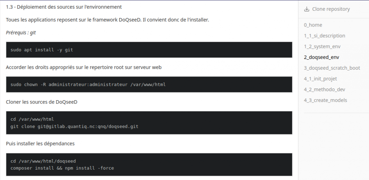The width and height of the screenshot is (369, 180).
Task: Click the cd /var/www/html/doqseed line
Action: pyautogui.click(x=43, y=161)
